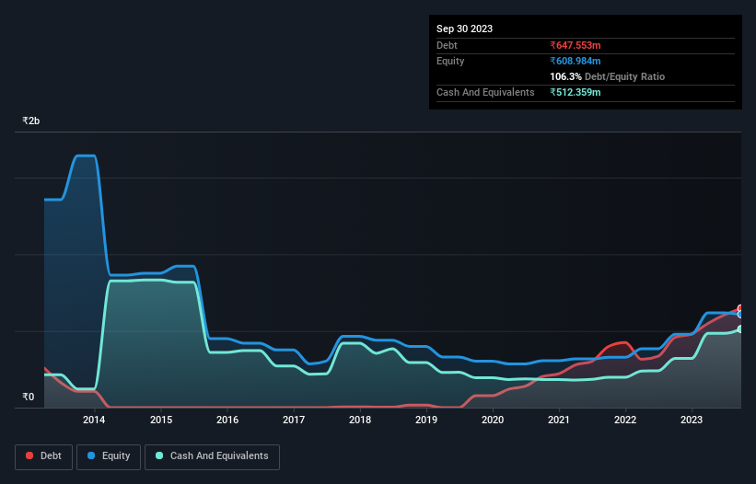The width and height of the screenshot is (756, 484).
Task: Click the Debt label in tooltip
Action: pyautogui.click(x=447, y=45)
